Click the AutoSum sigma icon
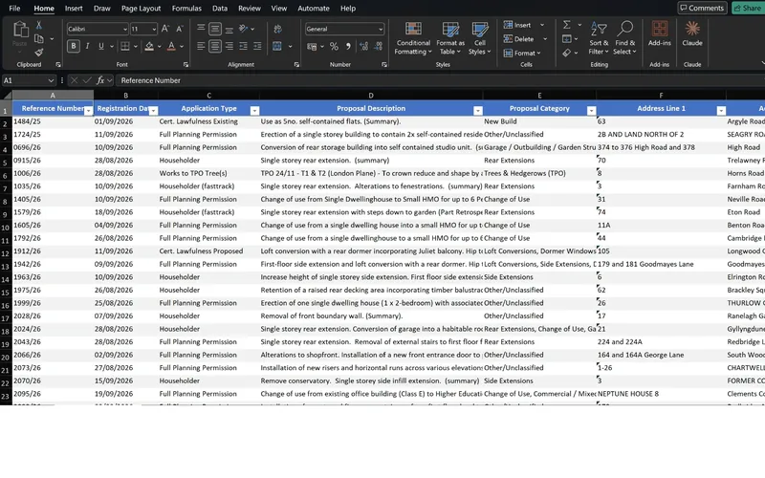Viewport: 765px width, 478px height. pyautogui.click(x=566, y=25)
